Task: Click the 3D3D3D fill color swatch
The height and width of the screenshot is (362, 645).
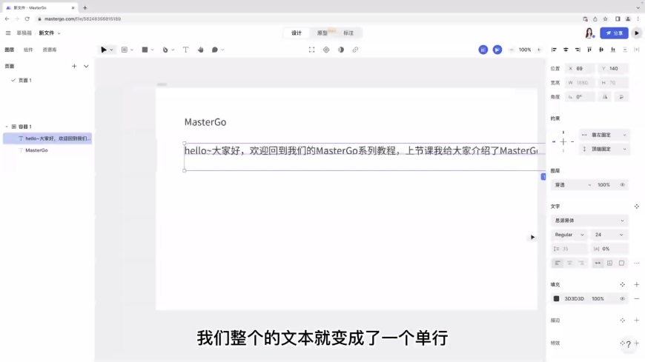Action: pos(556,299)
